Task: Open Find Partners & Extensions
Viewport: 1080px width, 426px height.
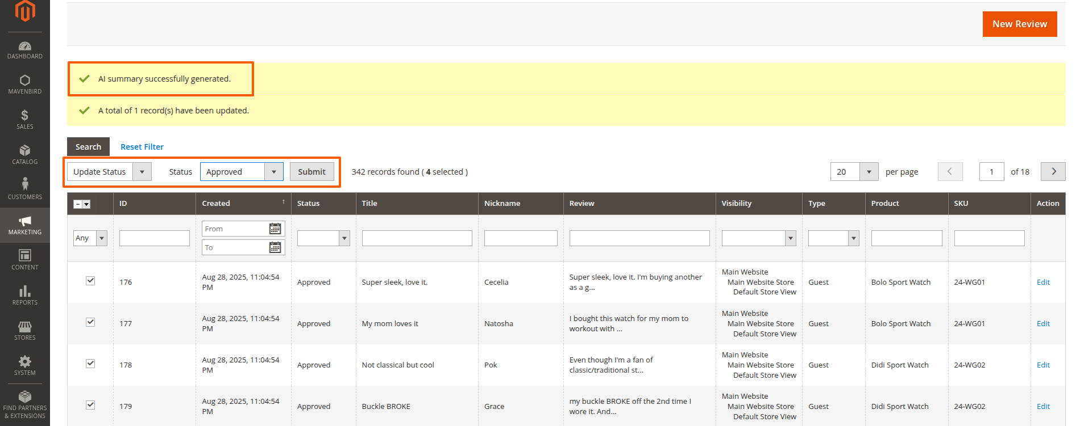Action: tap(24, 405)
